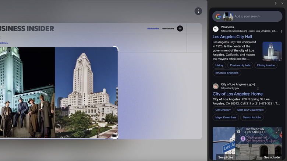Open more options for lacity.gov result
Image resolution: width=287 pixels, height=161 pixels.
pos(258,89)
